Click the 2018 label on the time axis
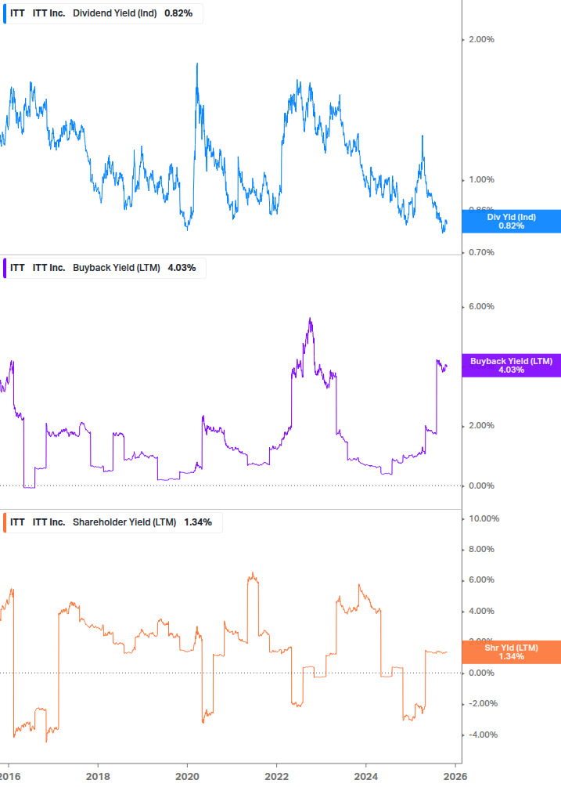The height and width of the screenshot is (787, 561). (97, 776)
